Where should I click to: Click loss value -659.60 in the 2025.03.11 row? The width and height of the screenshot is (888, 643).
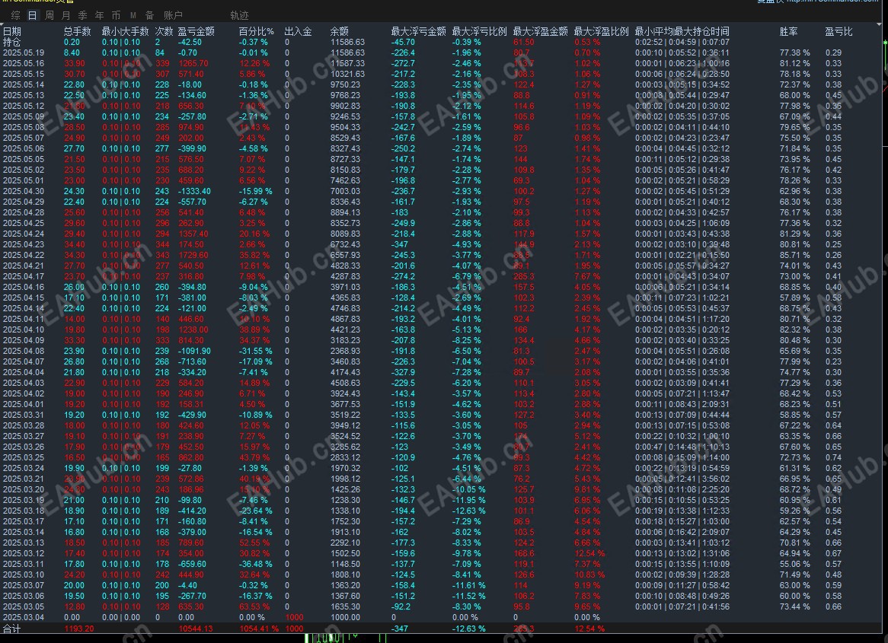(x=192, y=565)
